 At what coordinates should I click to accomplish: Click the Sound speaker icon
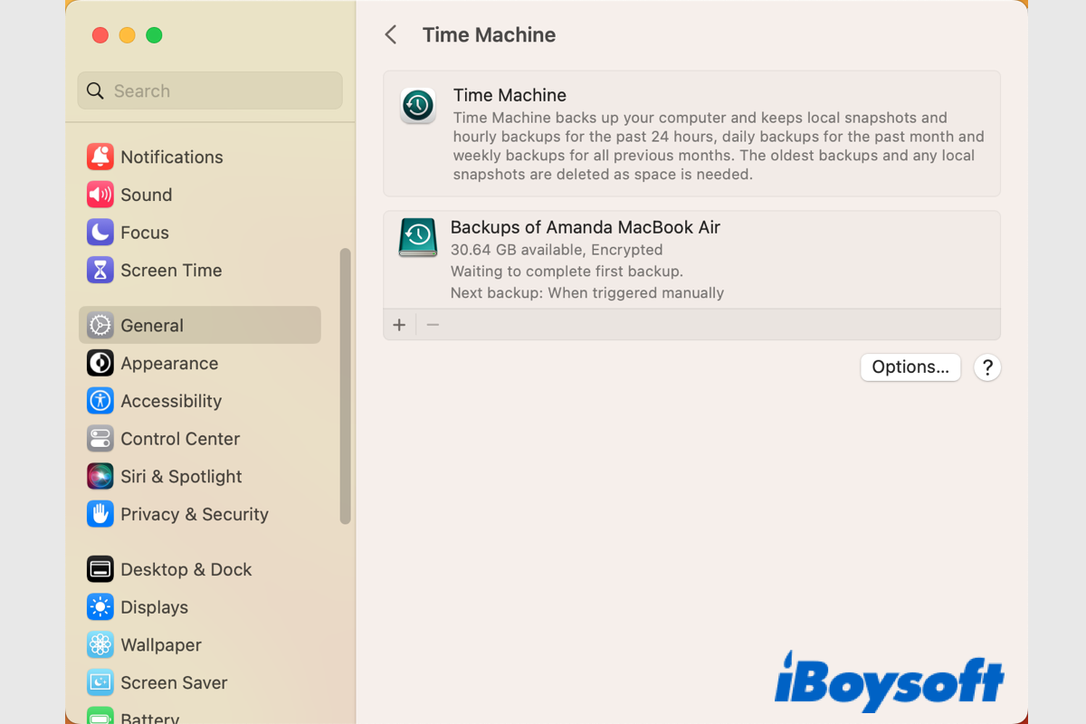point(100,195)
